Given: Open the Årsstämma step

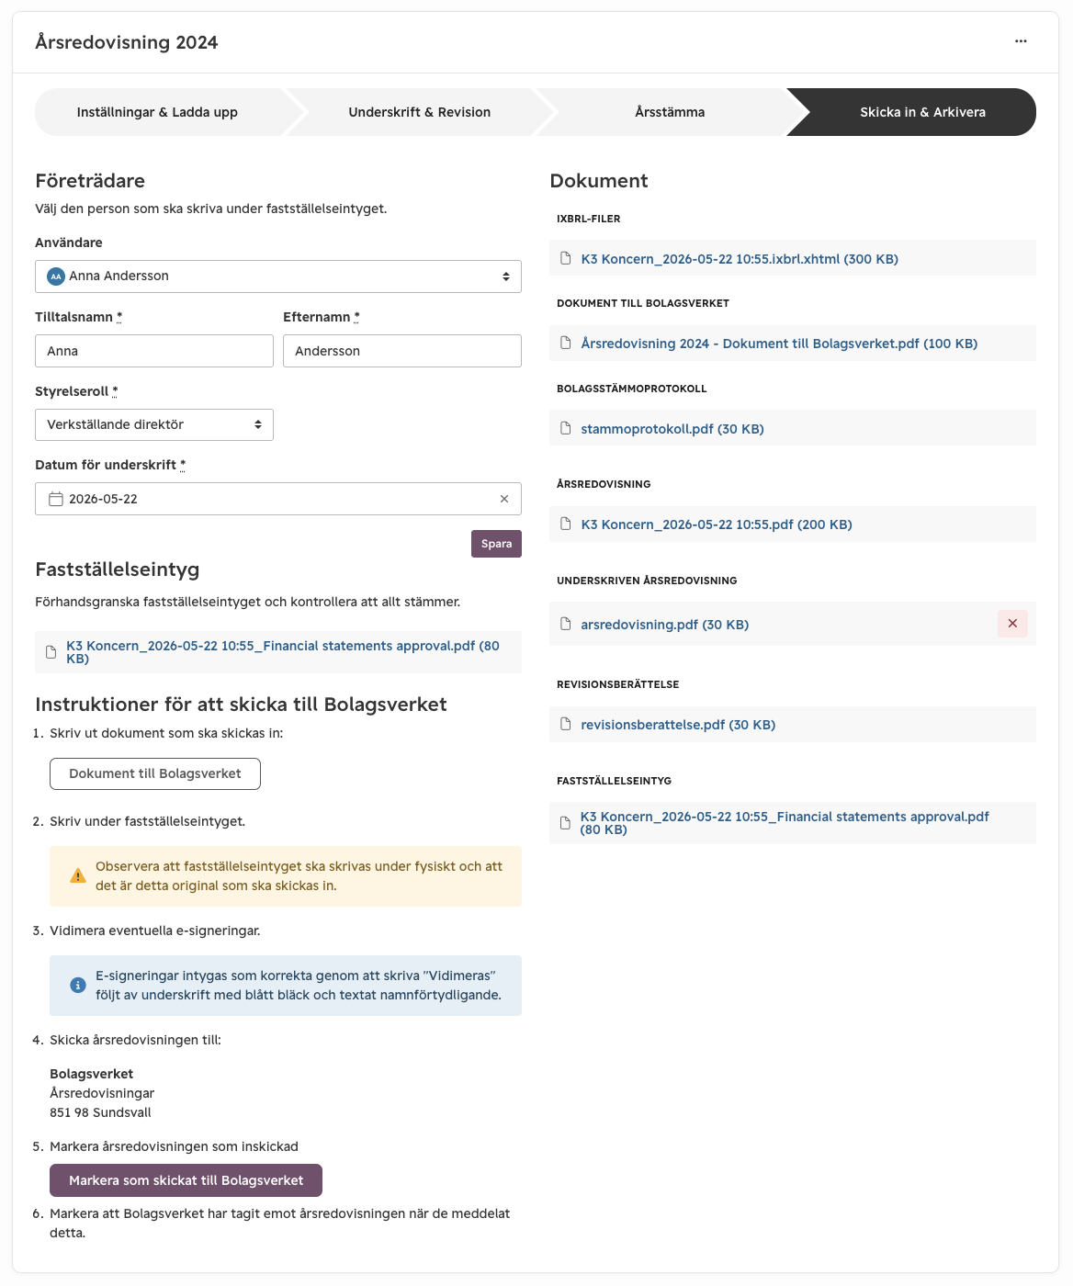Looking at the screenshot, I should point(670,112).
